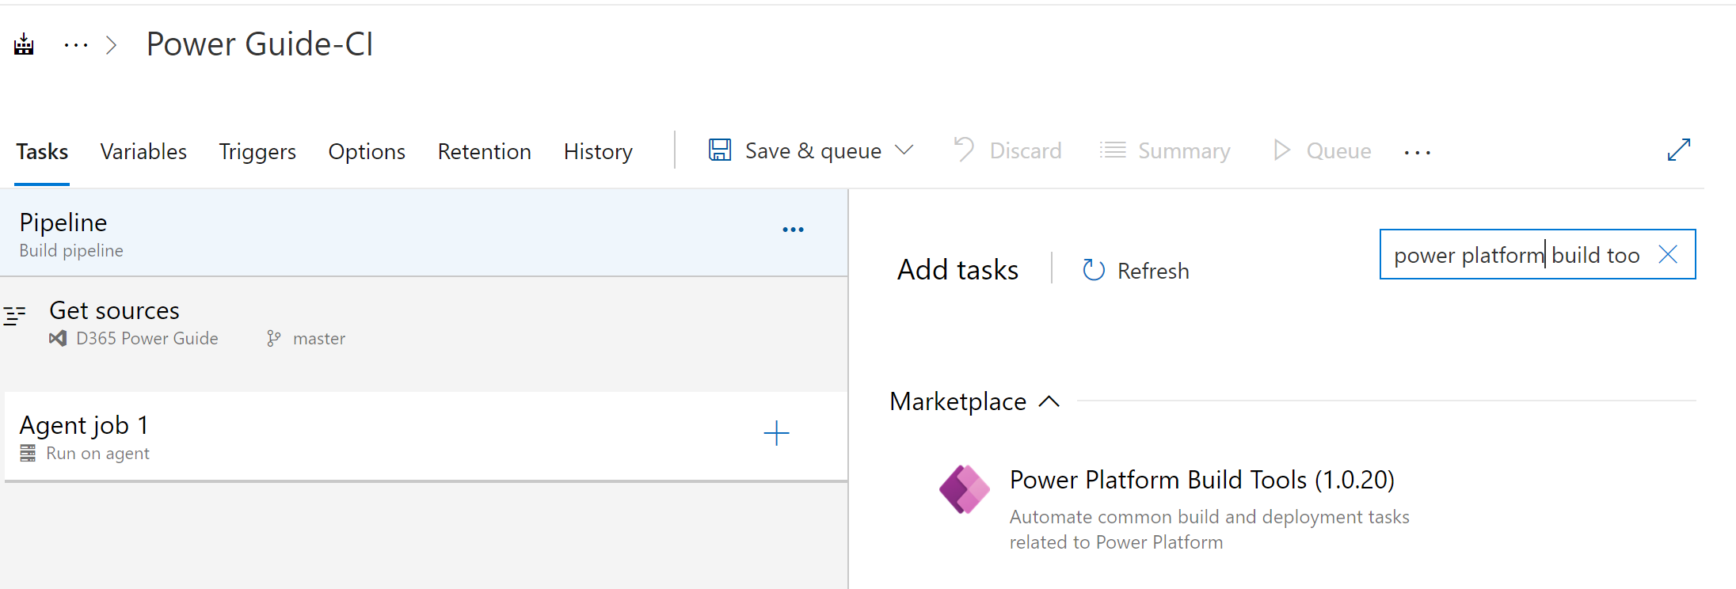The image size is (1736, 589).
Task: Open the toolbar more actions ellipsis
Action: pyautogui.click(x=1417, y=152)
